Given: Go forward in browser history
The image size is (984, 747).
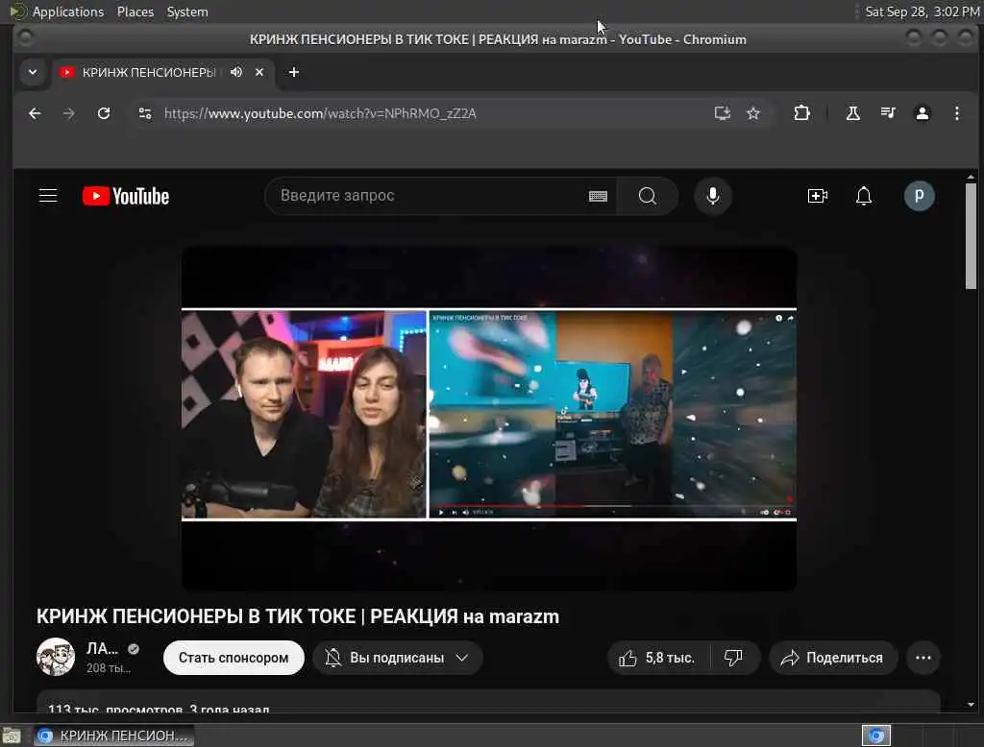Looking at the screenshot, I should (69, 113).
